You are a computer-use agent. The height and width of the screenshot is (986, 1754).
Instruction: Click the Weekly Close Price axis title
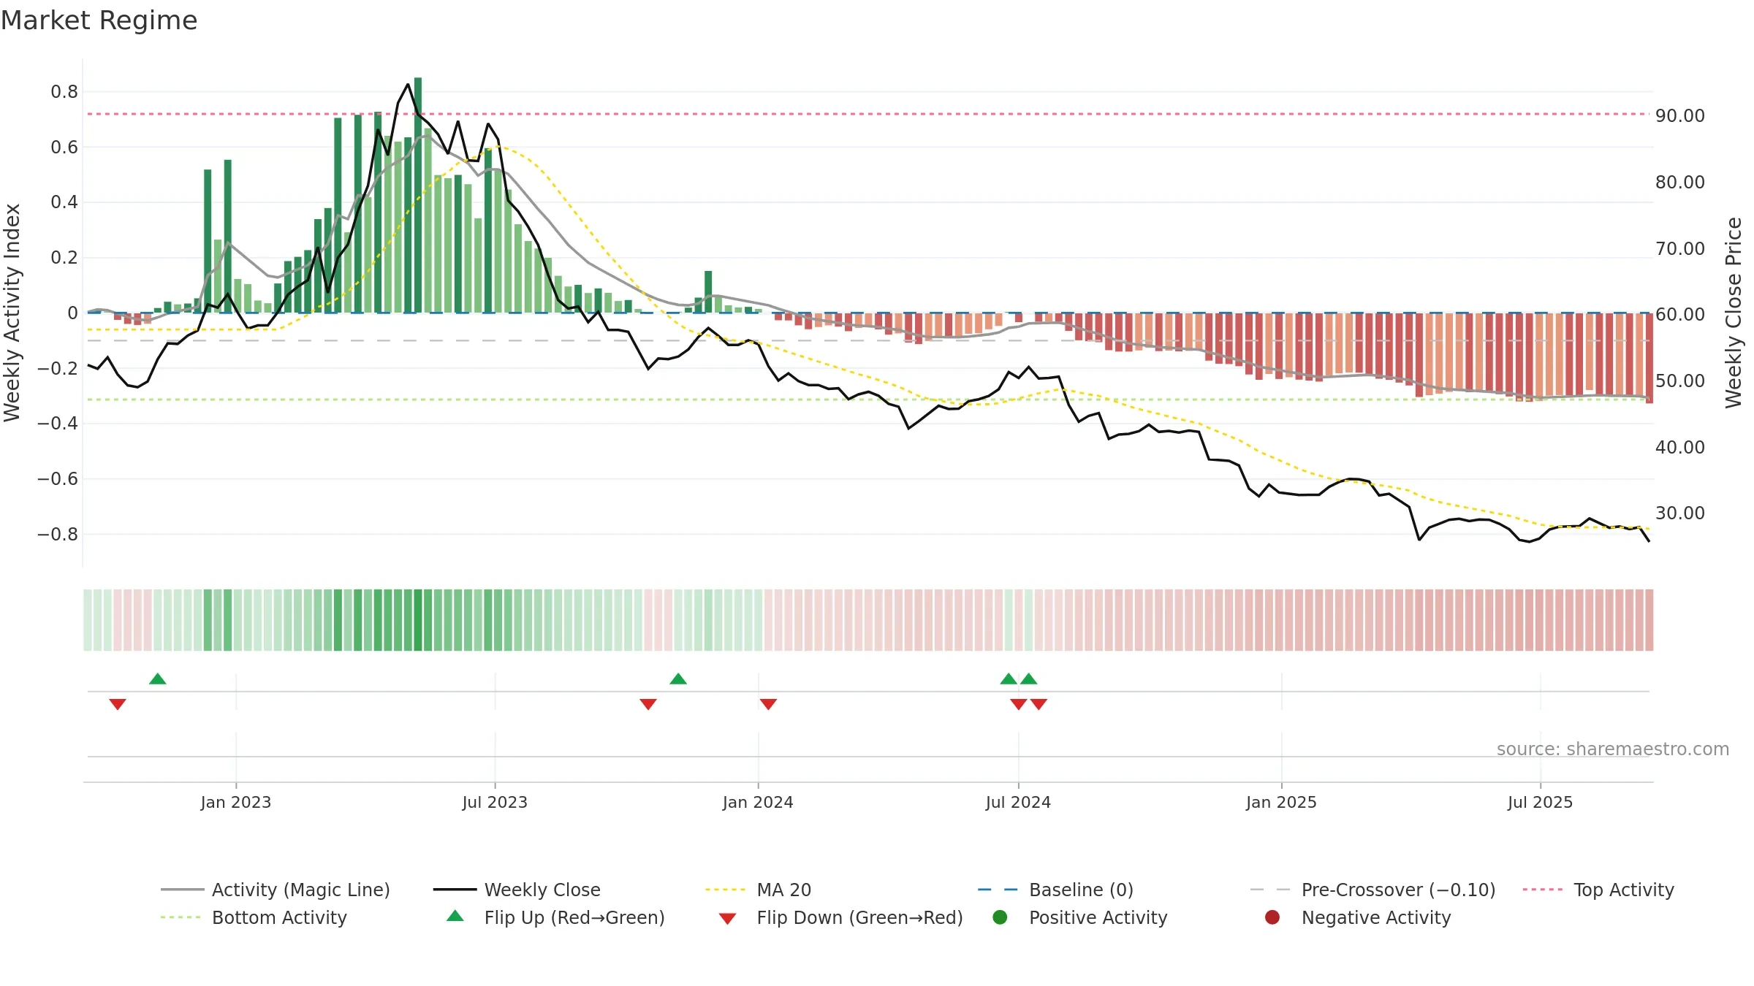click(1734, 313)
